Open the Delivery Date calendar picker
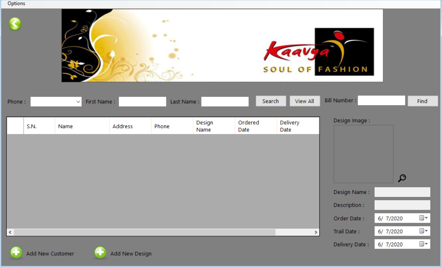The height and width of the screenshot is (267, 442). pos(424,244)
